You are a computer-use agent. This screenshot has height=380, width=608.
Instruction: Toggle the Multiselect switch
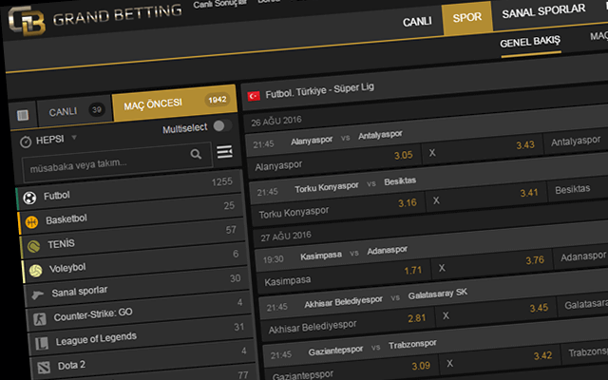click(x=222, y=125)
